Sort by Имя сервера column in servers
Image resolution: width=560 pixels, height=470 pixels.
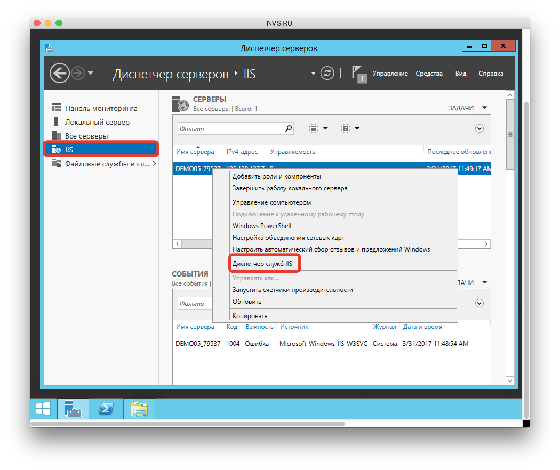[x=195, y=152]
